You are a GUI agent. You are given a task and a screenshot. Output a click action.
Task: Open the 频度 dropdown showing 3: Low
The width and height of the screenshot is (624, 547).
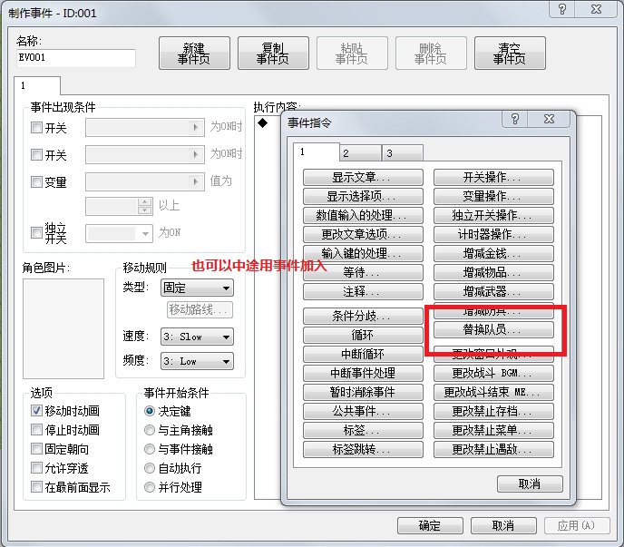click(197, 361)
